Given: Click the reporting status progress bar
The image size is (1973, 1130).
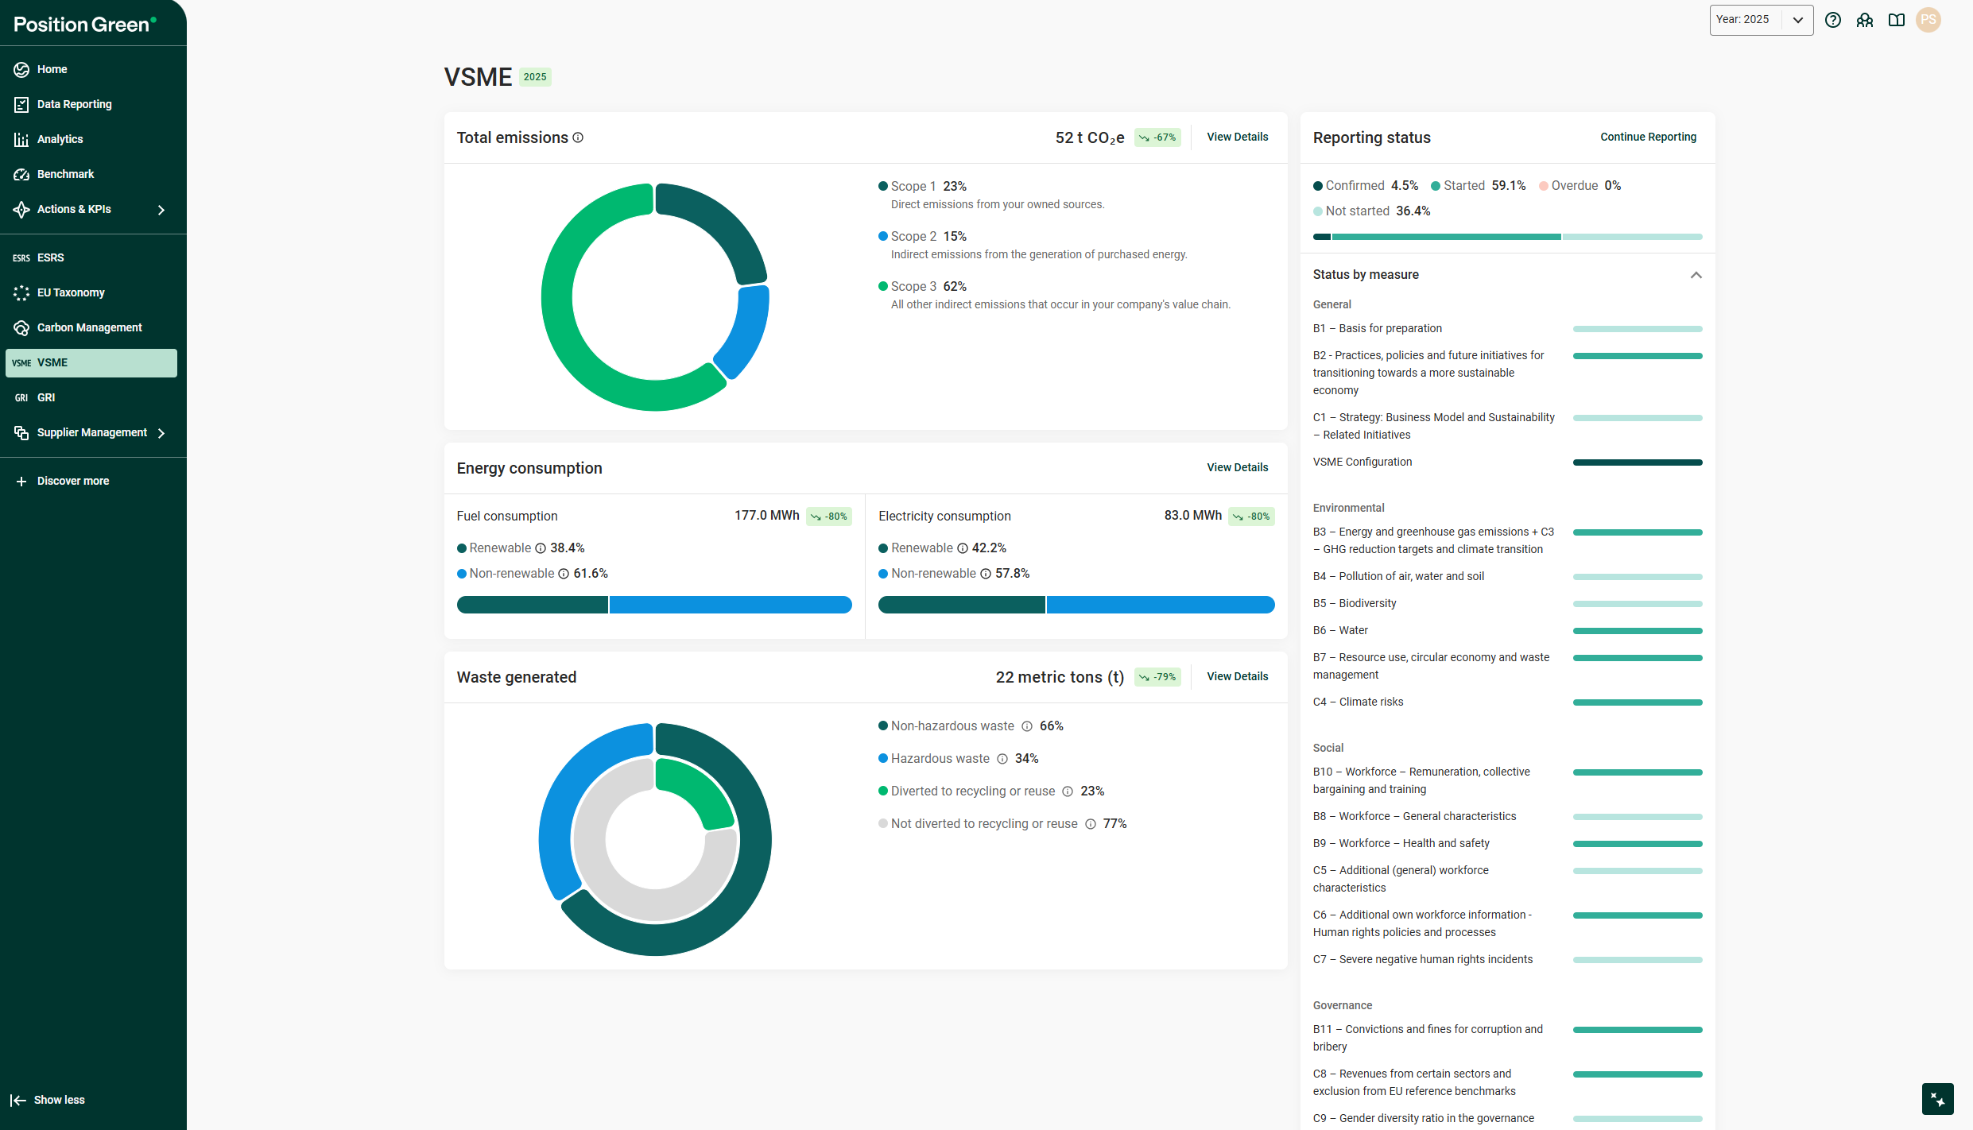Looking at the screenshot, I should (1507, 237).
